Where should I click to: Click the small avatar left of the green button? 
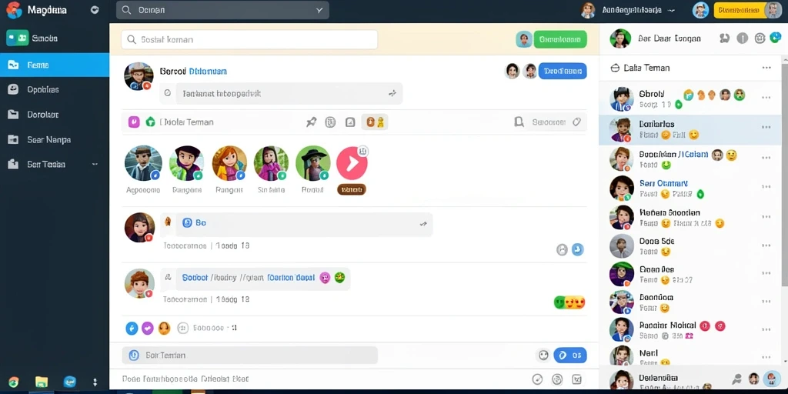(523, 39)
